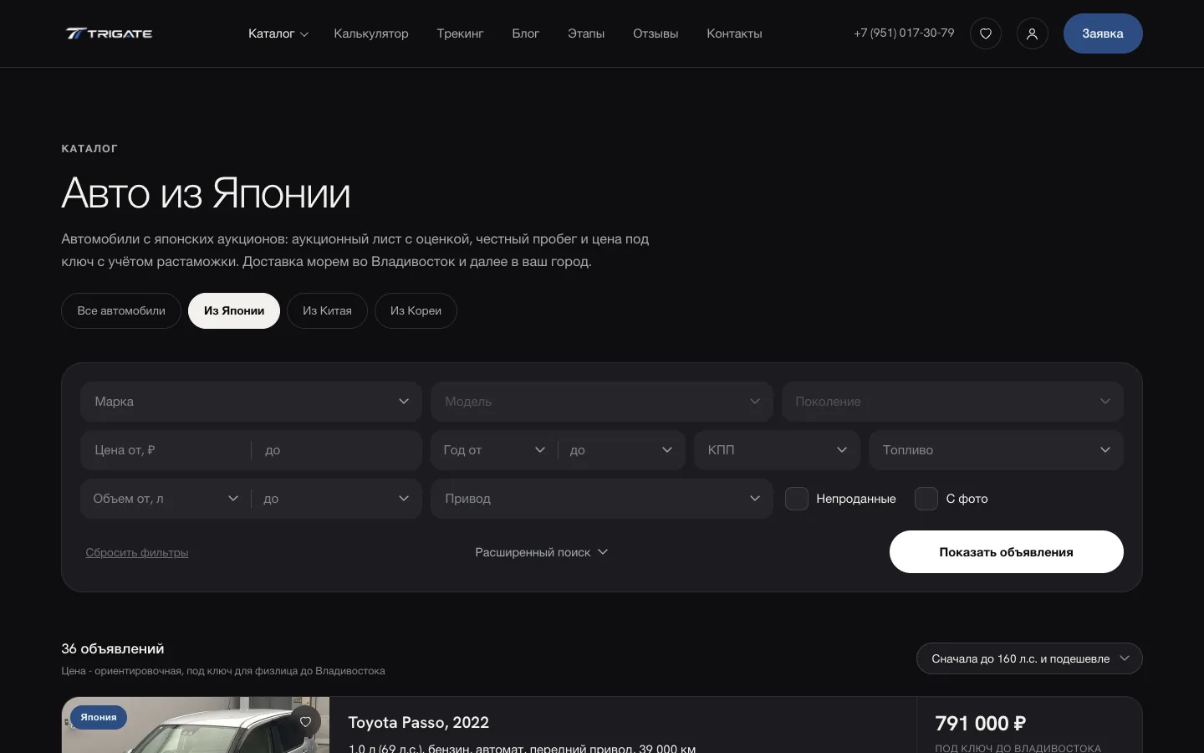This screenshot has width=1204, height=753.
Task: Open favorites via the header heart icon
Action: (x=986, y=33)
